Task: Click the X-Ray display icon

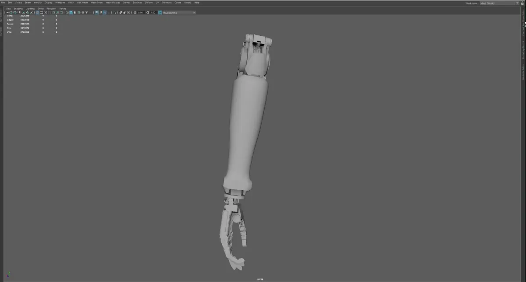Action: 121,12
